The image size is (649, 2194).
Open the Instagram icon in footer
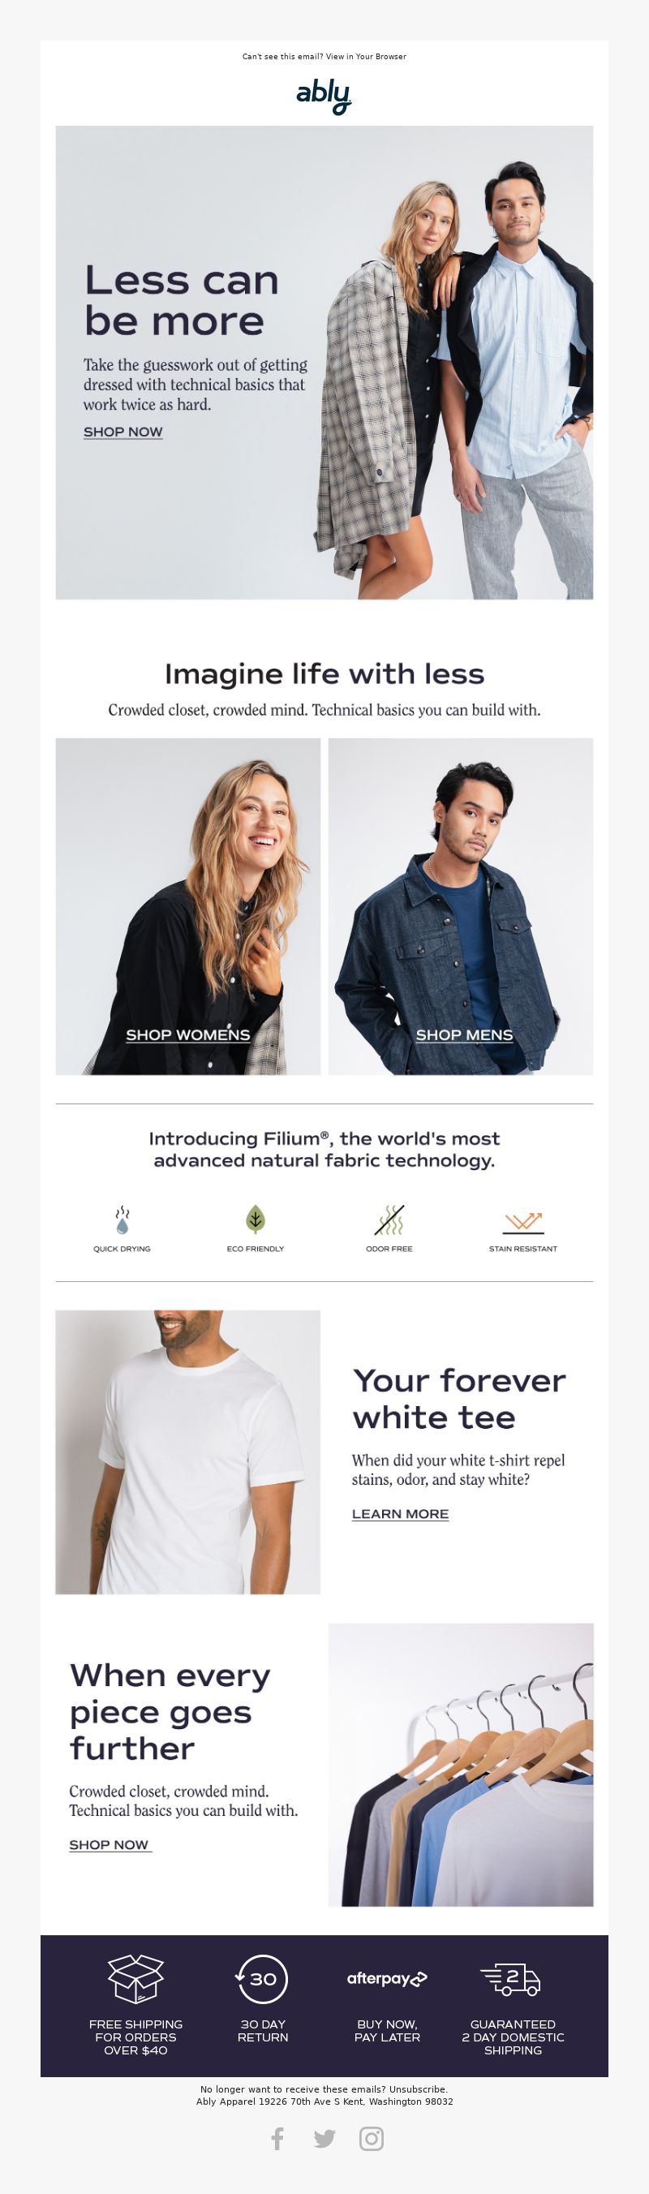click(x=372, y=2139)
